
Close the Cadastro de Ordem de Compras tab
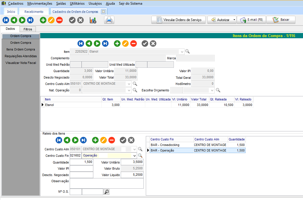tap(103, 12)
